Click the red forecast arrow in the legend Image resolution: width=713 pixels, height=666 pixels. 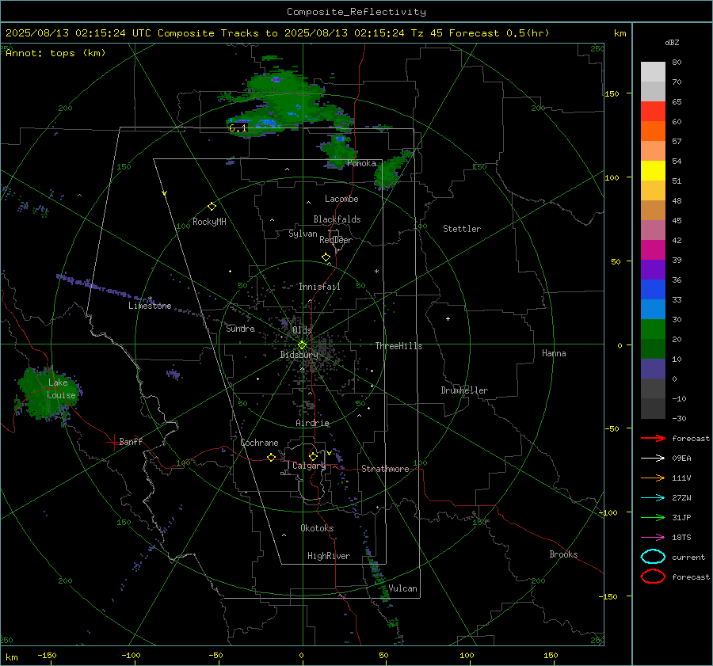coord(653,438)
